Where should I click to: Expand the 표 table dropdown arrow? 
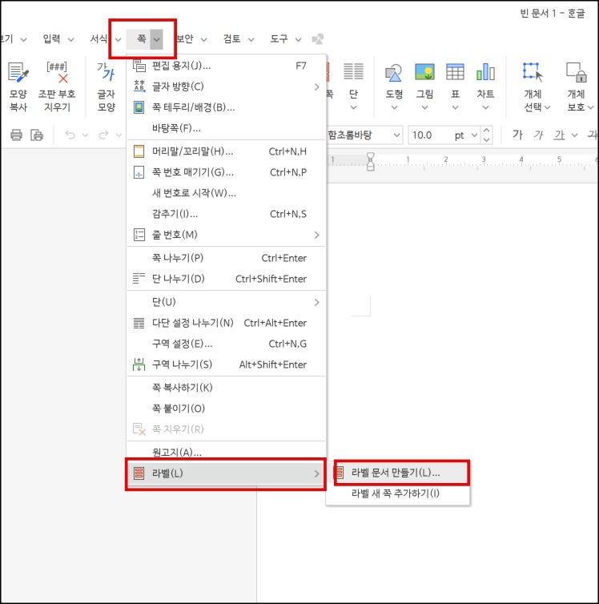tap(455, 107)
